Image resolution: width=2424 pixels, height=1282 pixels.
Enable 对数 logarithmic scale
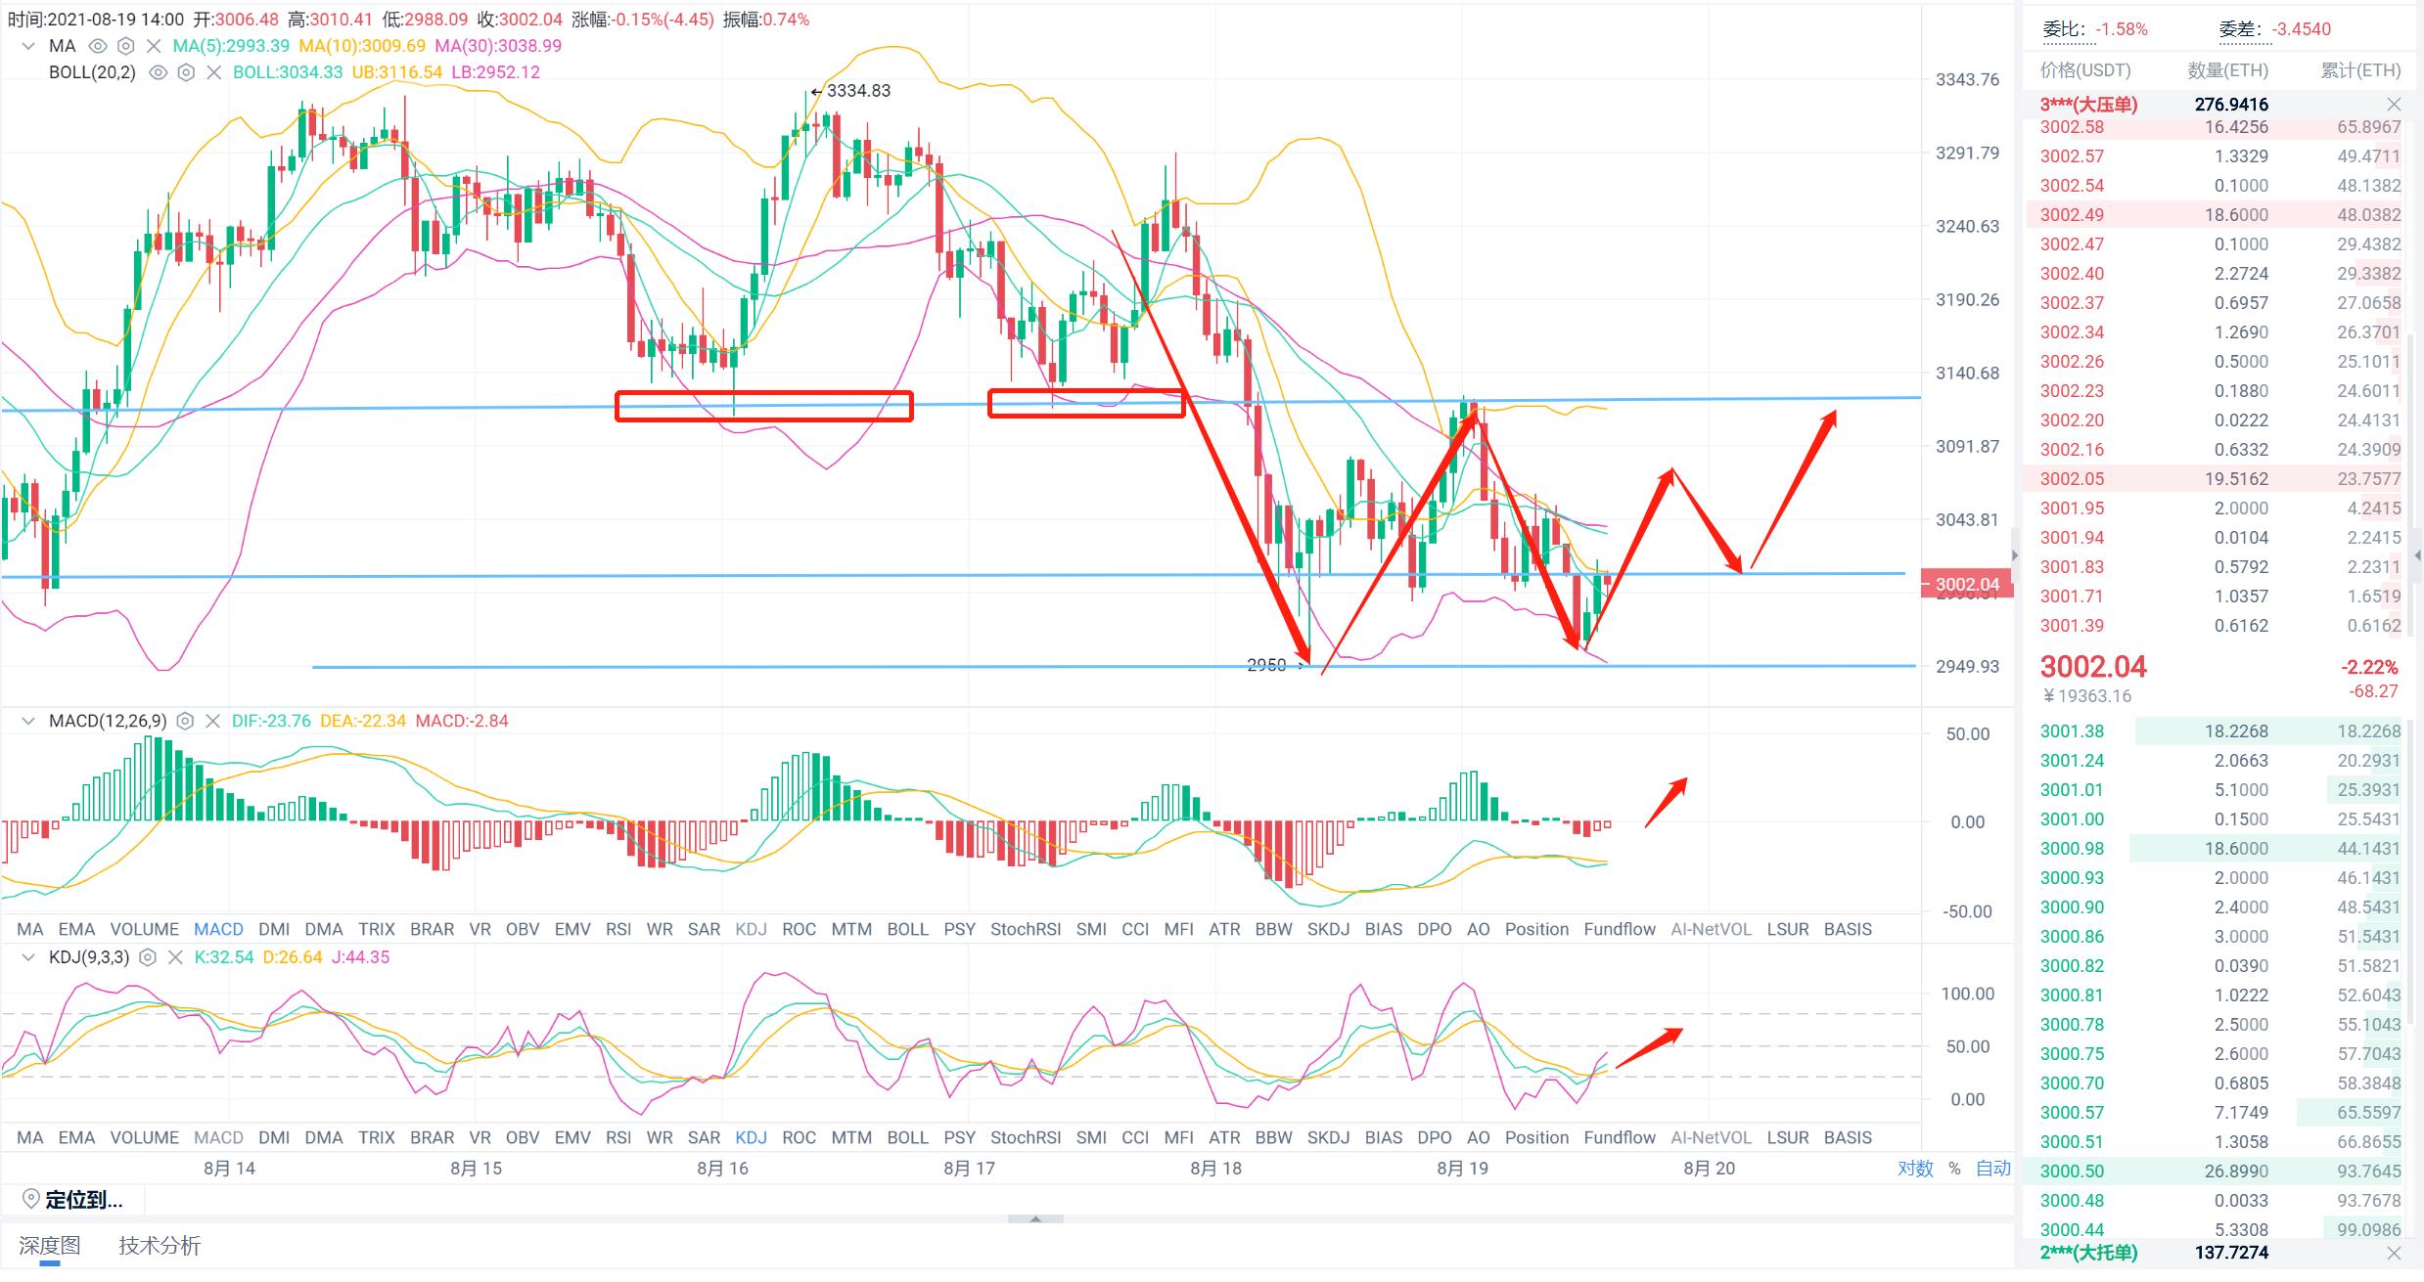[1915, 1169]
